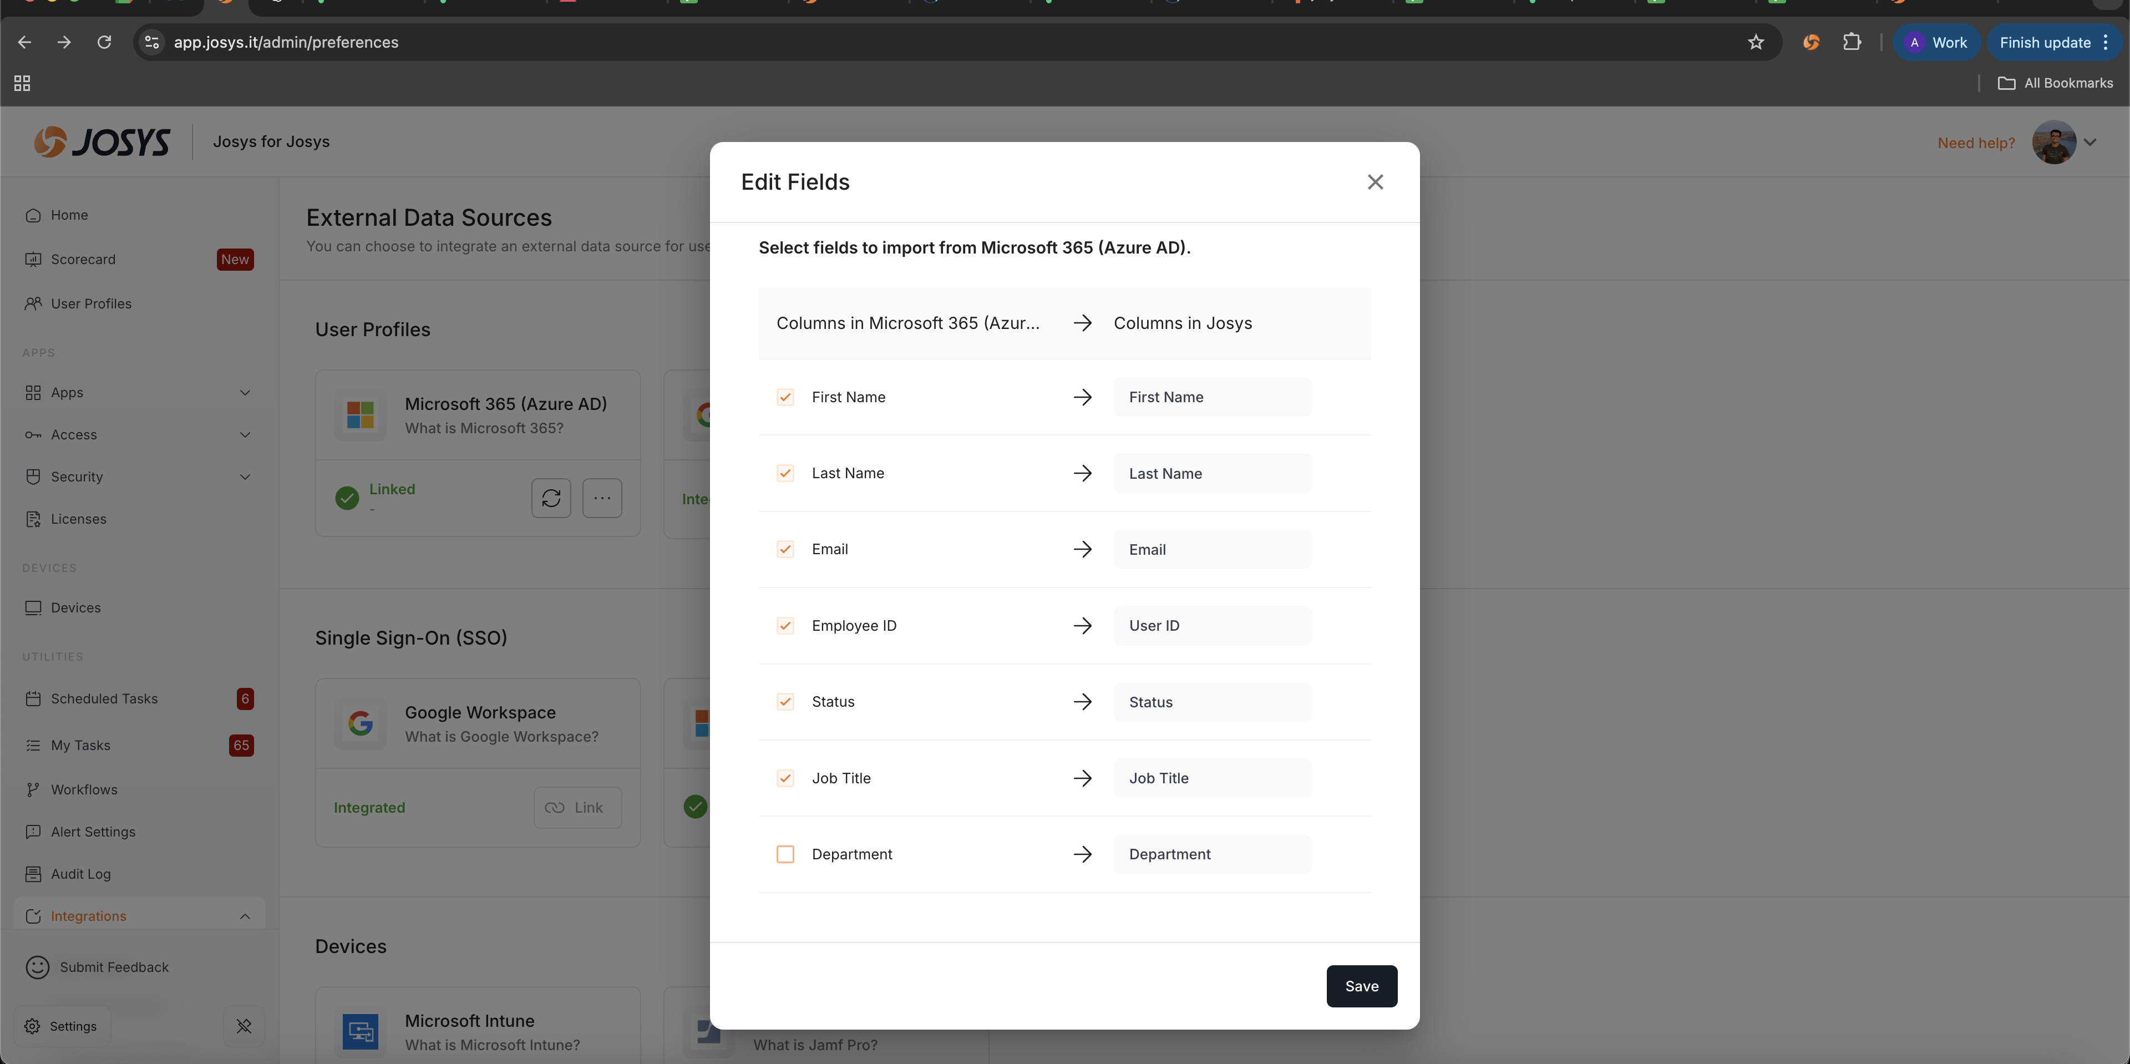Uncheck the Employee ID field checkbox
This screenshot has height=1064, width=2130.
(x=785, y=626)
